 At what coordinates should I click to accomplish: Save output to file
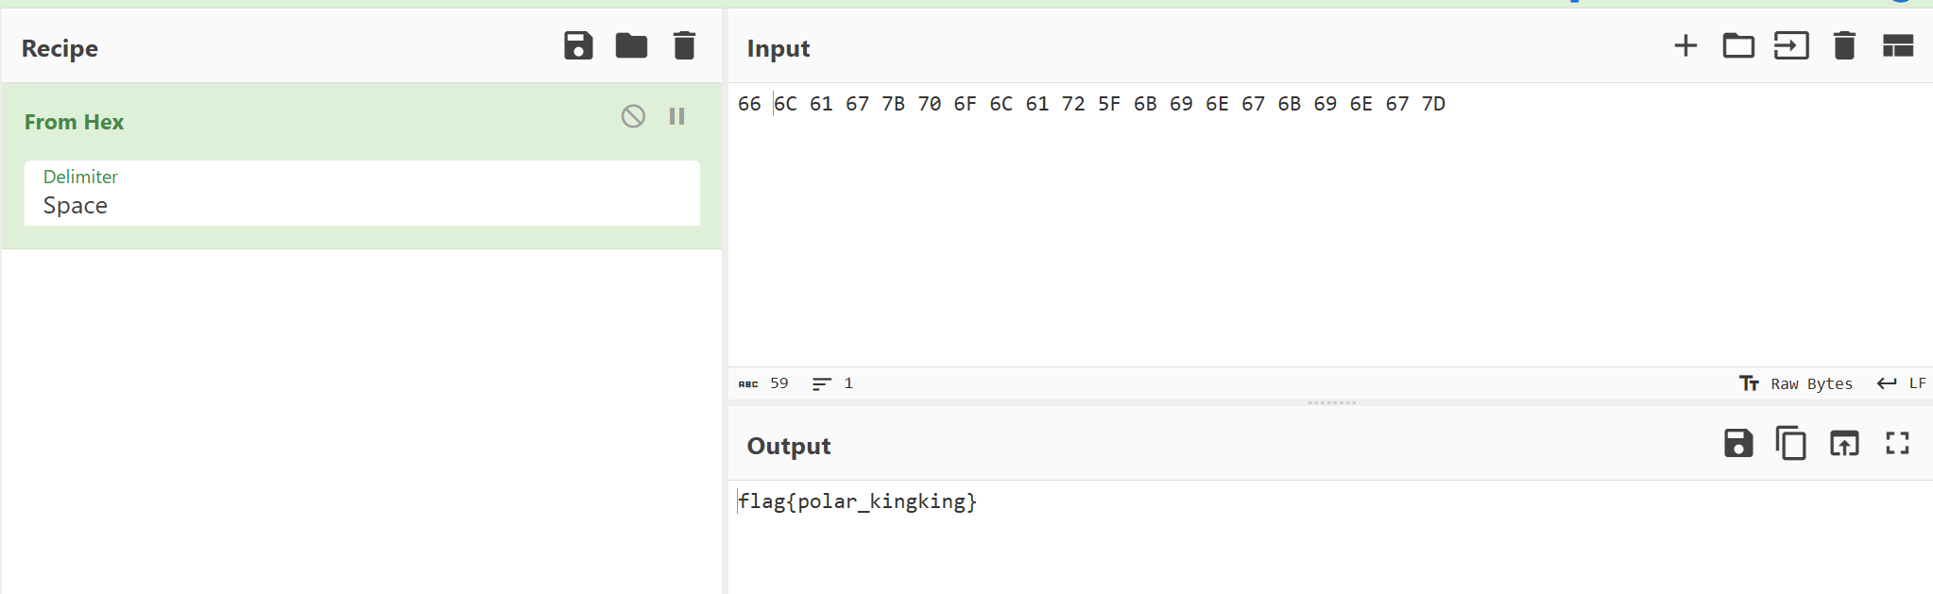1738,443
